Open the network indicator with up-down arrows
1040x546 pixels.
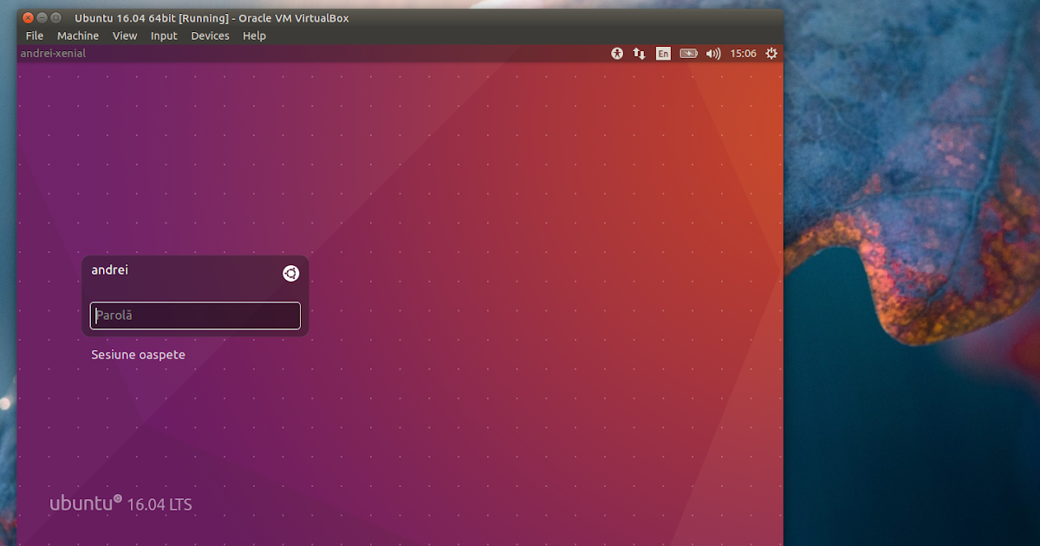[x=640, y=53]
